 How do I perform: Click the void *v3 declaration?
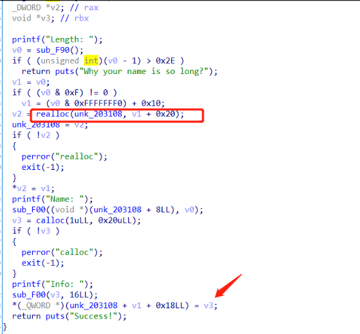pos(33,19)
